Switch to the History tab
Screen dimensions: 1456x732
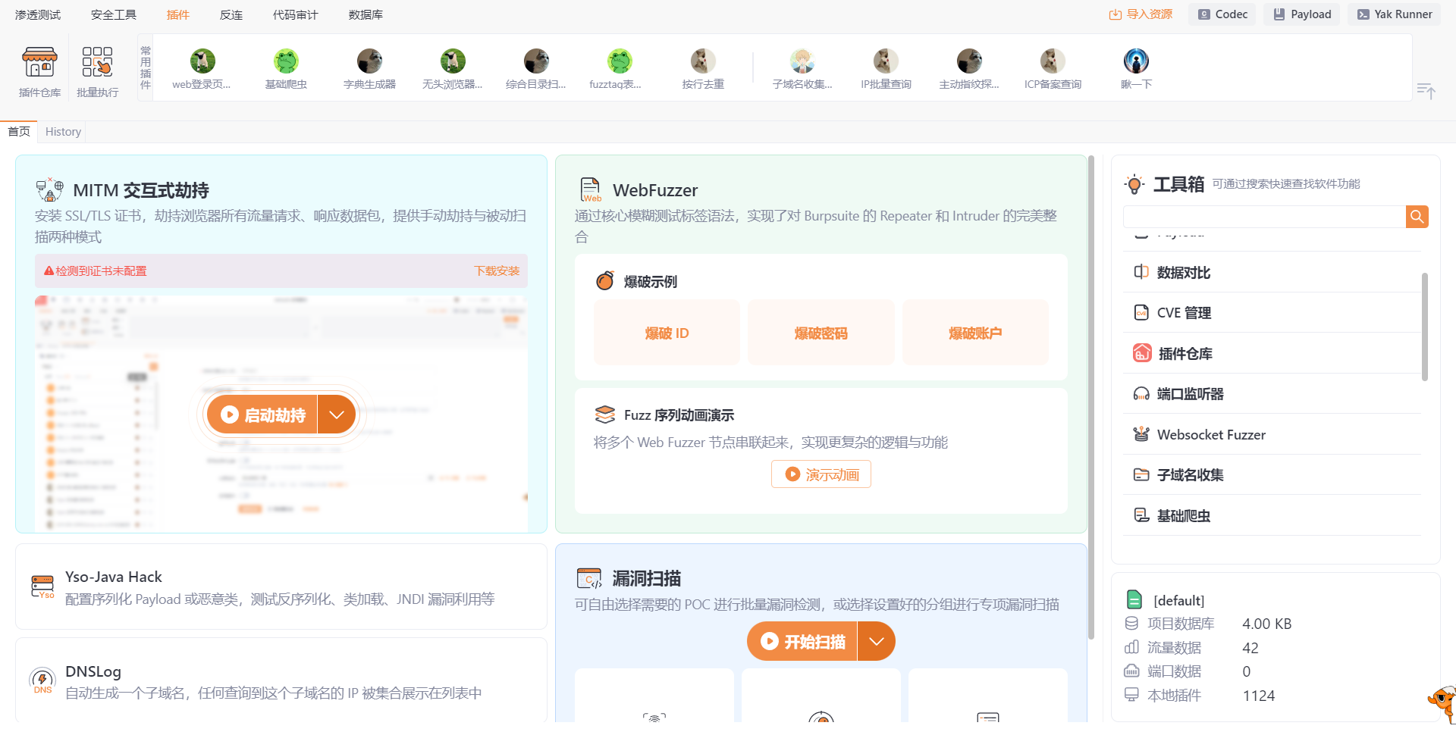point(63,131)
